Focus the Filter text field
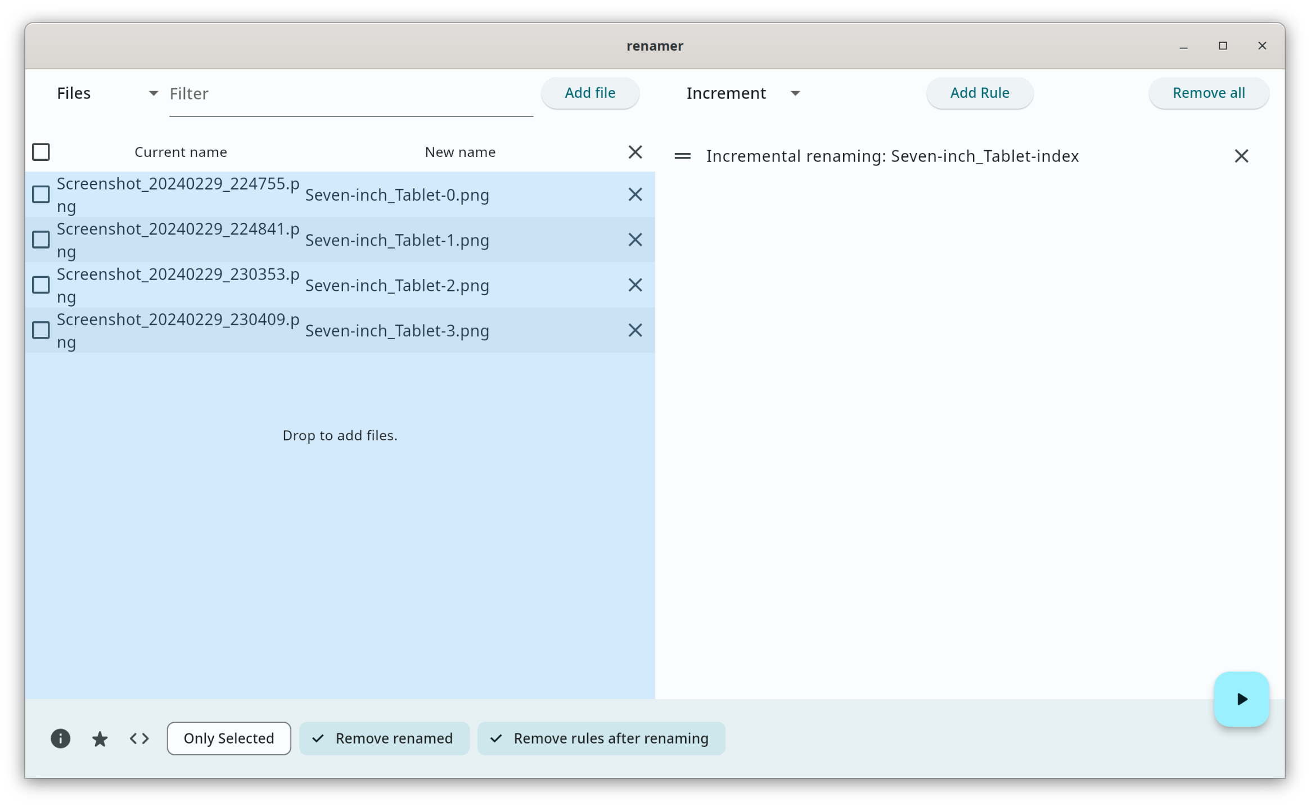 [x=350, y=94]
